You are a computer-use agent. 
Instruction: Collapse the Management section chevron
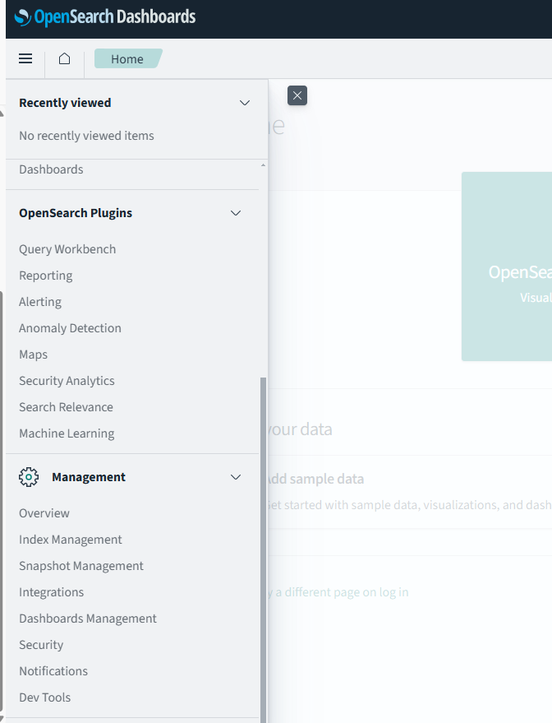pyautogui.click(x=236, y=477)
